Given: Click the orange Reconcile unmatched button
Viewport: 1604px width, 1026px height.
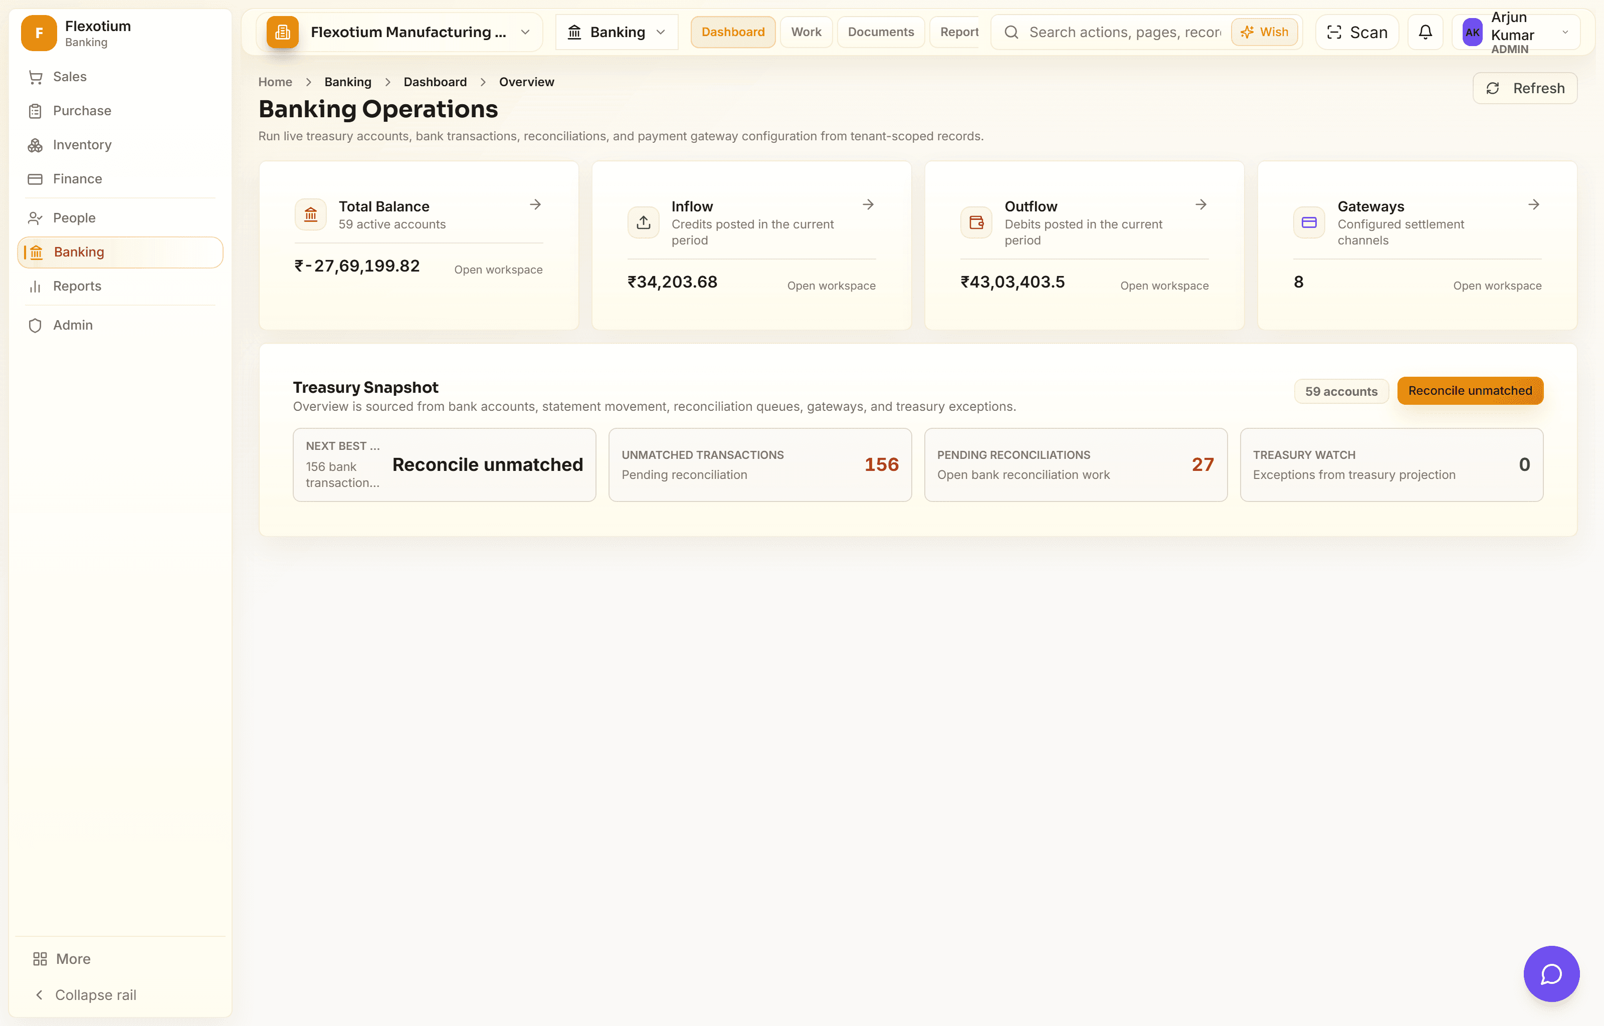Looking at the screenshot, I should pos(1470,390).
